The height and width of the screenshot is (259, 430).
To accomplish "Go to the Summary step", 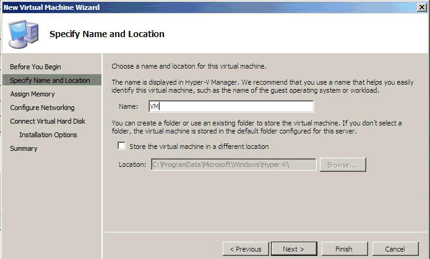I will pos(24,148).
